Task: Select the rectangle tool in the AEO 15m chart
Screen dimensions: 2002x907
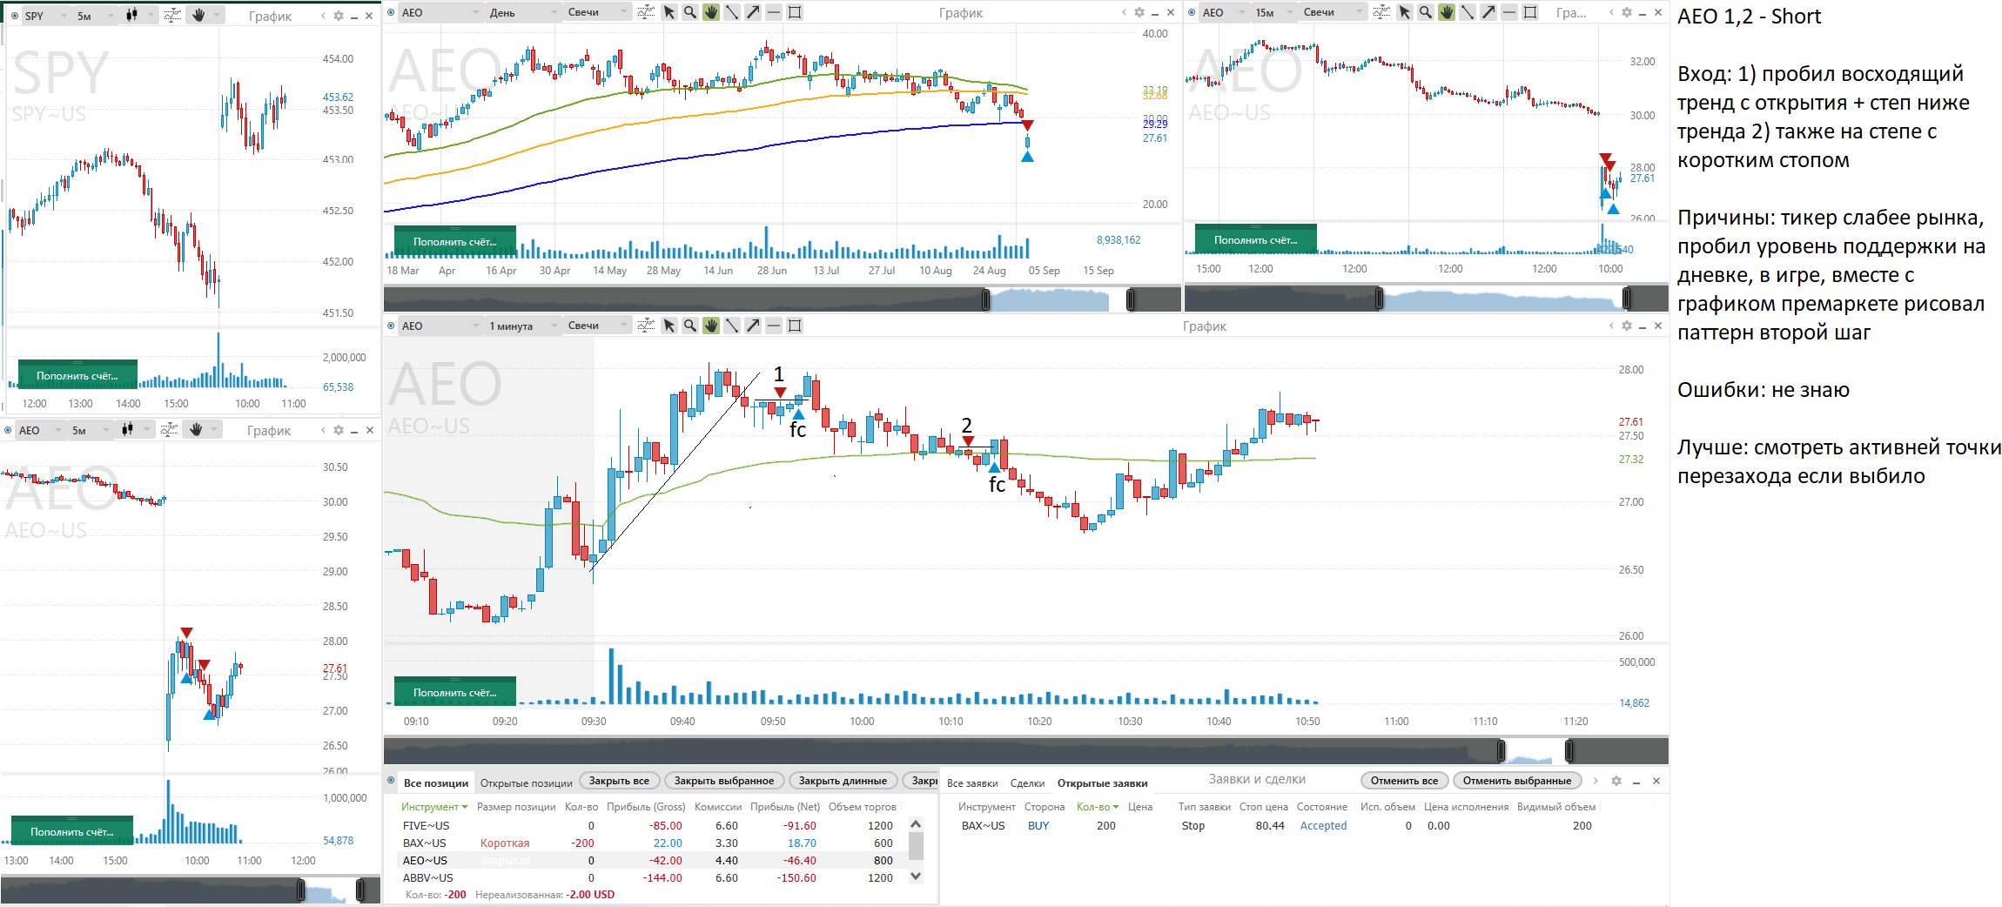Action: (x=1530, y=12)
